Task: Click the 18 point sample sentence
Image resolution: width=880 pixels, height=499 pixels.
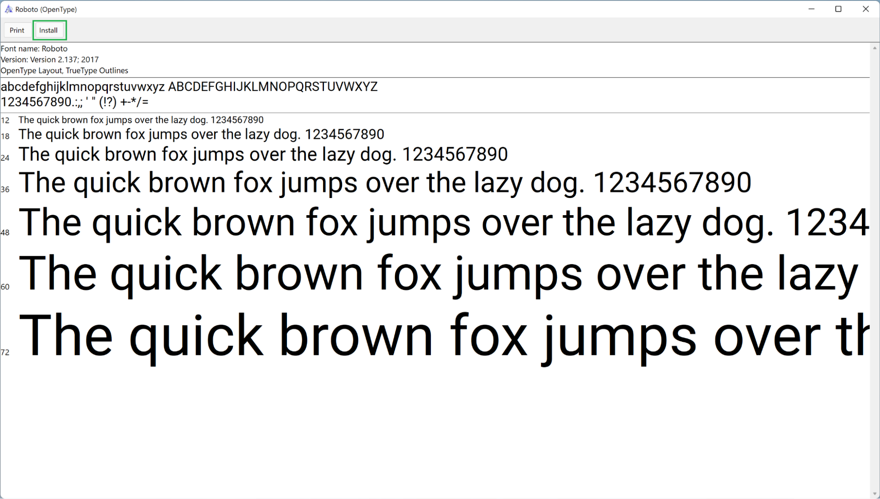Action: [201, 134]
